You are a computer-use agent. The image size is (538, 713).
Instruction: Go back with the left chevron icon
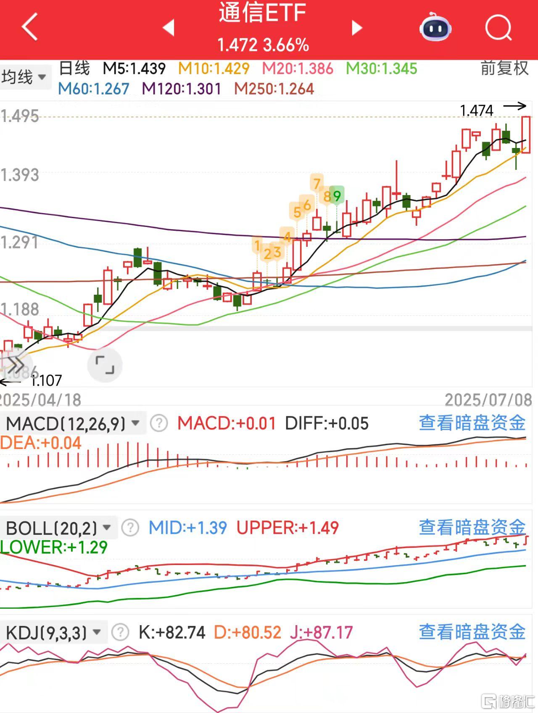pos(30,26)
